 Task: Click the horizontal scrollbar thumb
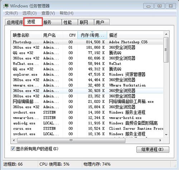(x=71, y=140)
